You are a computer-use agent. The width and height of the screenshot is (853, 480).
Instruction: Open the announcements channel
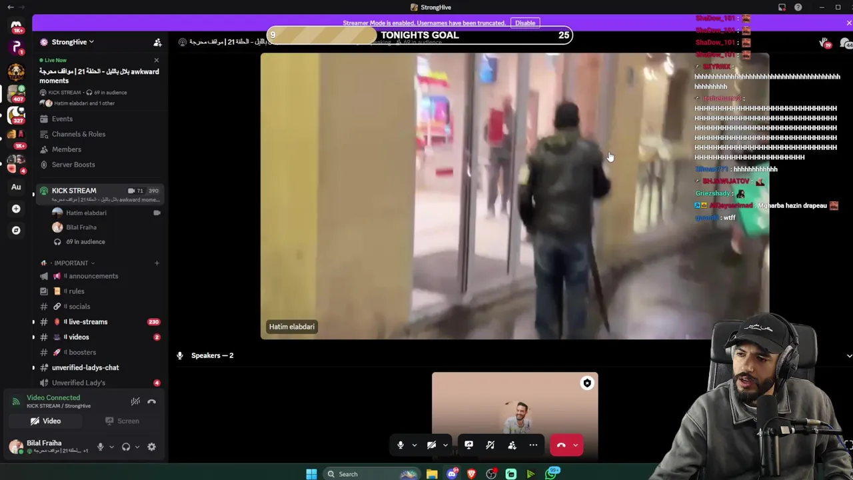click(99, 276)
